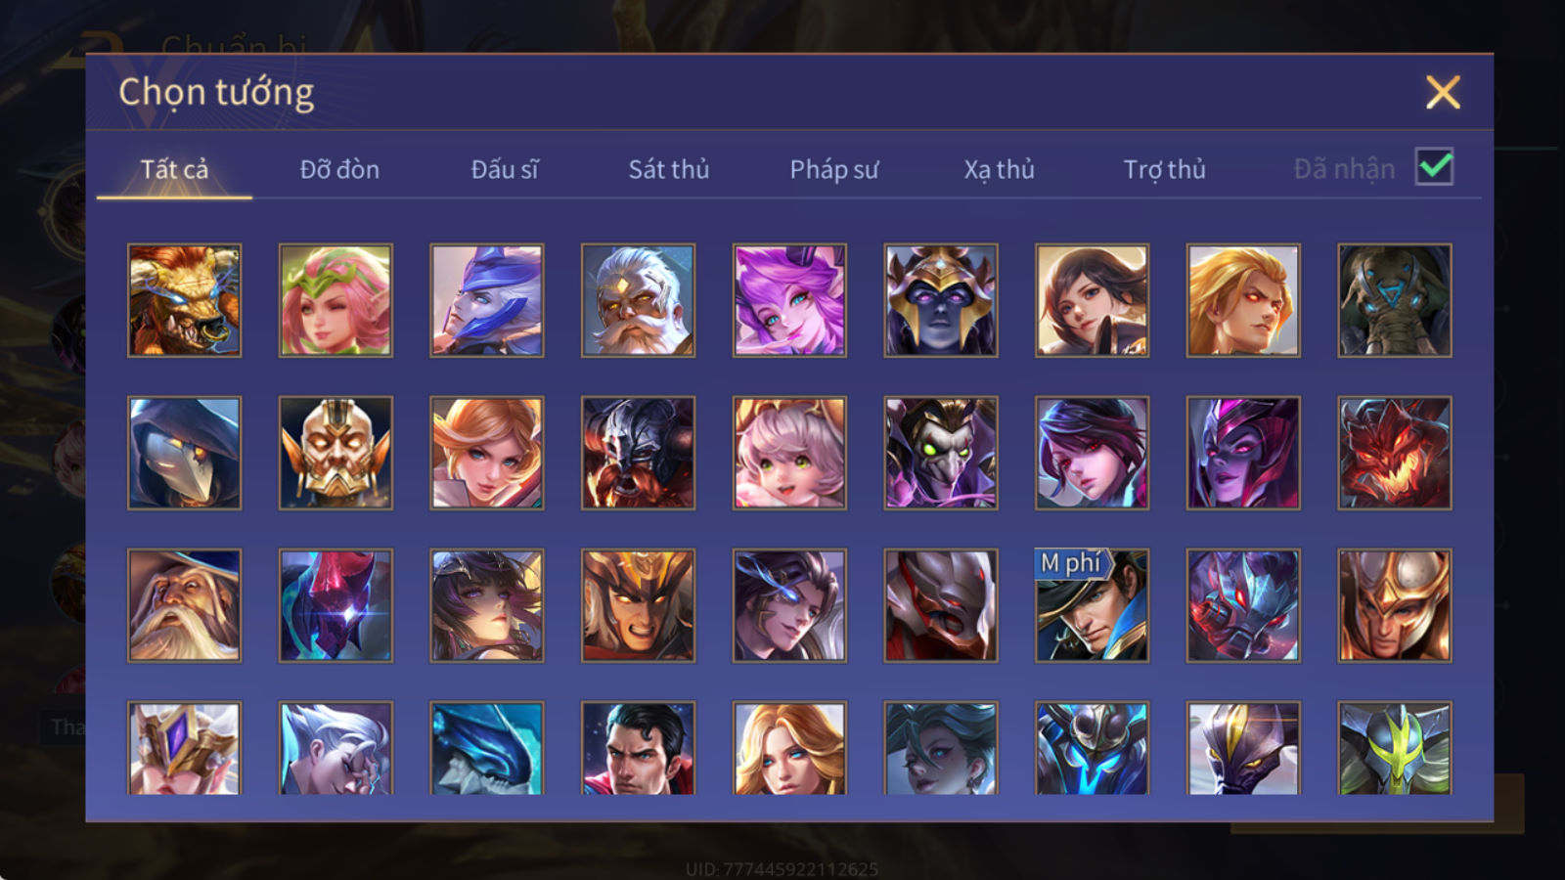This screenshot has height=880, width=1565.
Task: Close the Chọn tướng dialog
Action: pyautogui.click(x=1443, y=93)
